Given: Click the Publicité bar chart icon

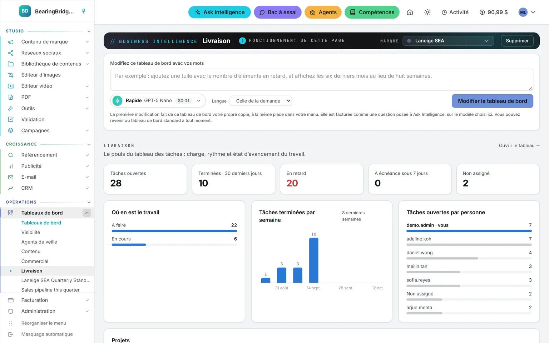Looking at the screenshot, I should click(x=11, y=166).
